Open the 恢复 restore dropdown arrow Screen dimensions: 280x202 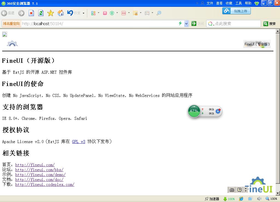click(83, 13)
